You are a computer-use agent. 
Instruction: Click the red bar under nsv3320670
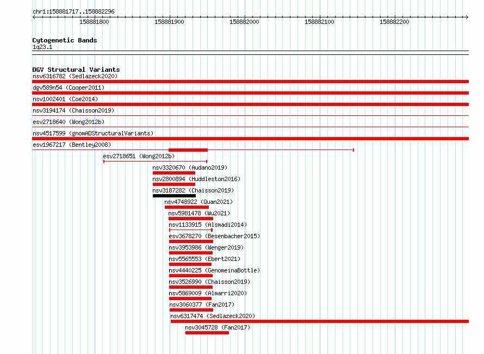point(174,173)
